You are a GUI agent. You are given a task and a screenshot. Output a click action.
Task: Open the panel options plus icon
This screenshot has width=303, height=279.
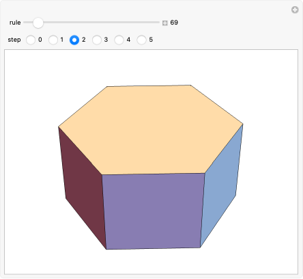[295, 10]
